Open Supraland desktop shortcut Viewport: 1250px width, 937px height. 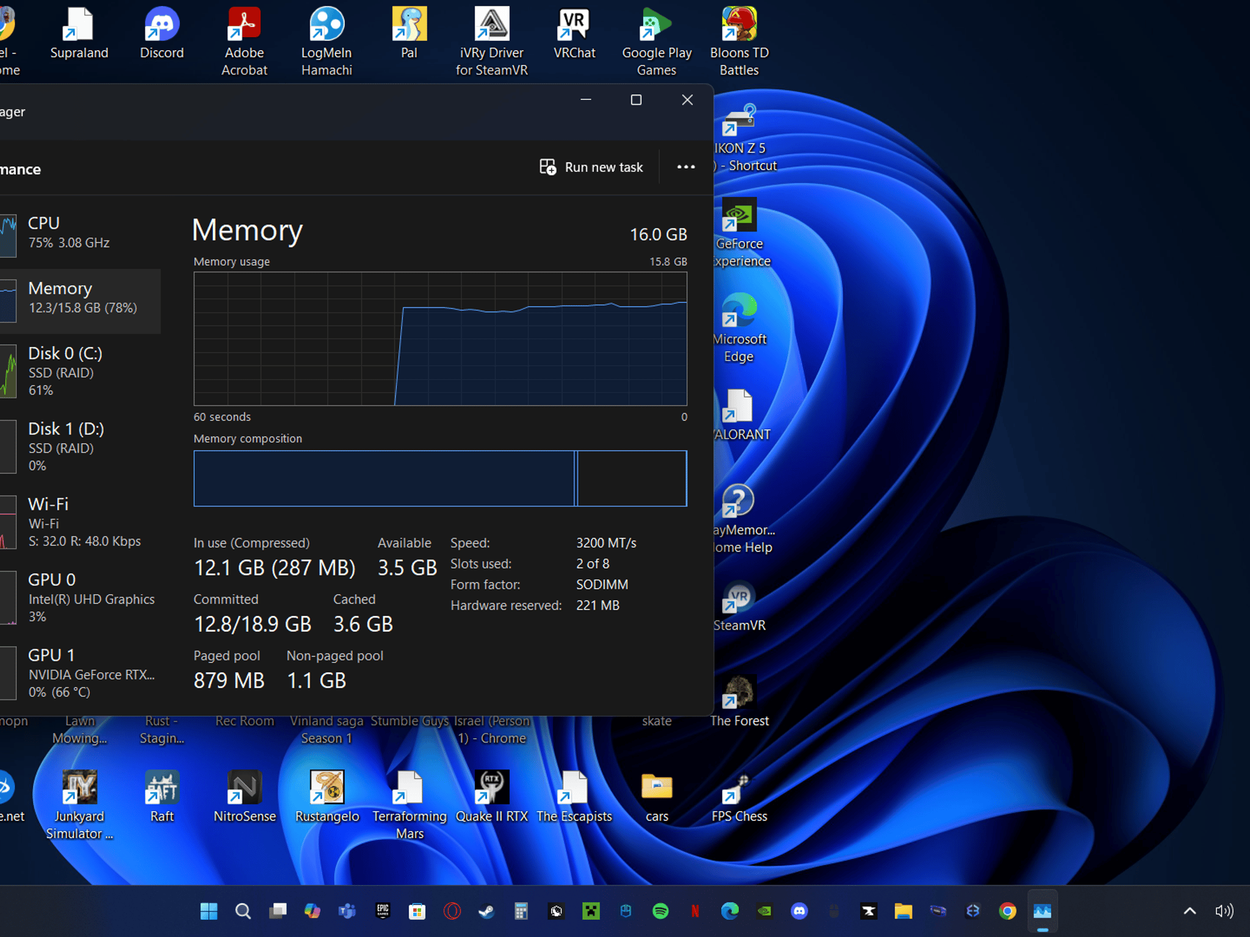pyautogui.click(x=79, y=34)
